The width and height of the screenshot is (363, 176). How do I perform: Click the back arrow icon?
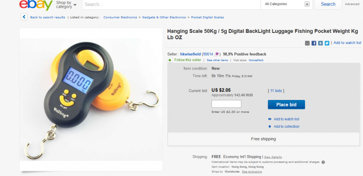point(24,17)
